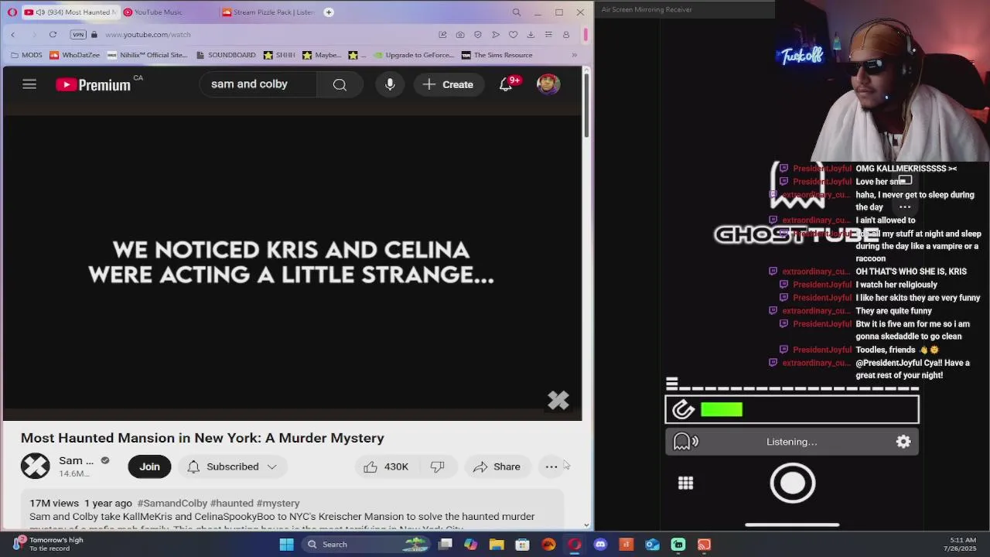Open The Sims Resource bookmark
This screenshot has width=990, height=557.
[x=497, y=55]
